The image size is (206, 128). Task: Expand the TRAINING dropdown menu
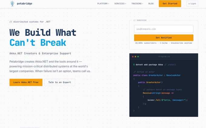click(137, 4)
